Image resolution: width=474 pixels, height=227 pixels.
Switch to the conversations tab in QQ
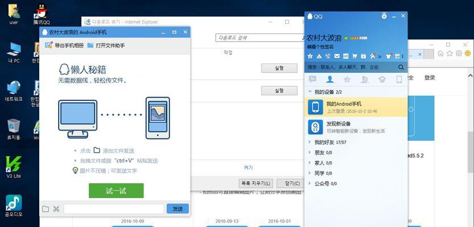click(312, 79)
